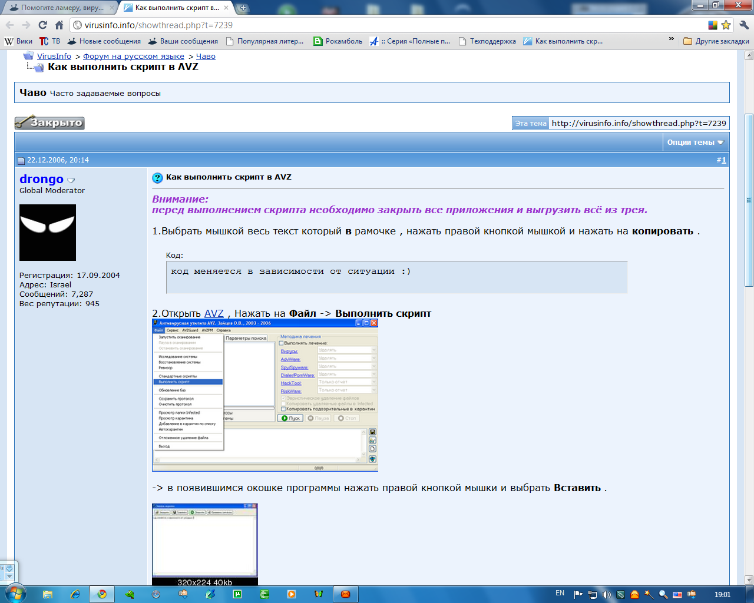Click the 'Закрыто' closed thread button
This screenshot has width=754, height=603.
(x=49, y=122)
